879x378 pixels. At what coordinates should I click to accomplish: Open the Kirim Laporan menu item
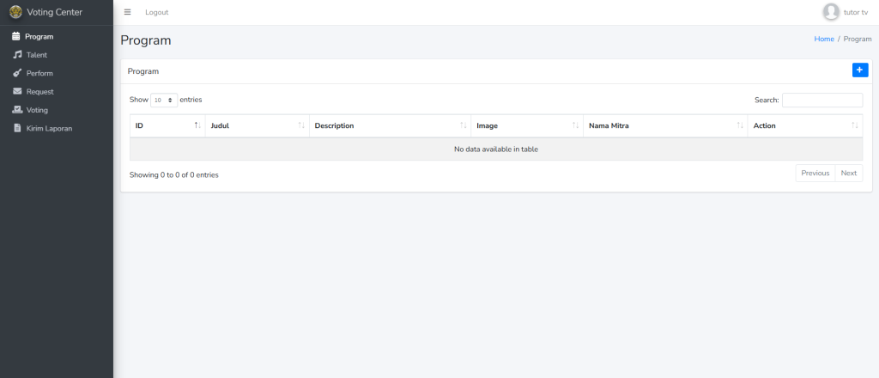pyautogui.click(x=49, y=128)
